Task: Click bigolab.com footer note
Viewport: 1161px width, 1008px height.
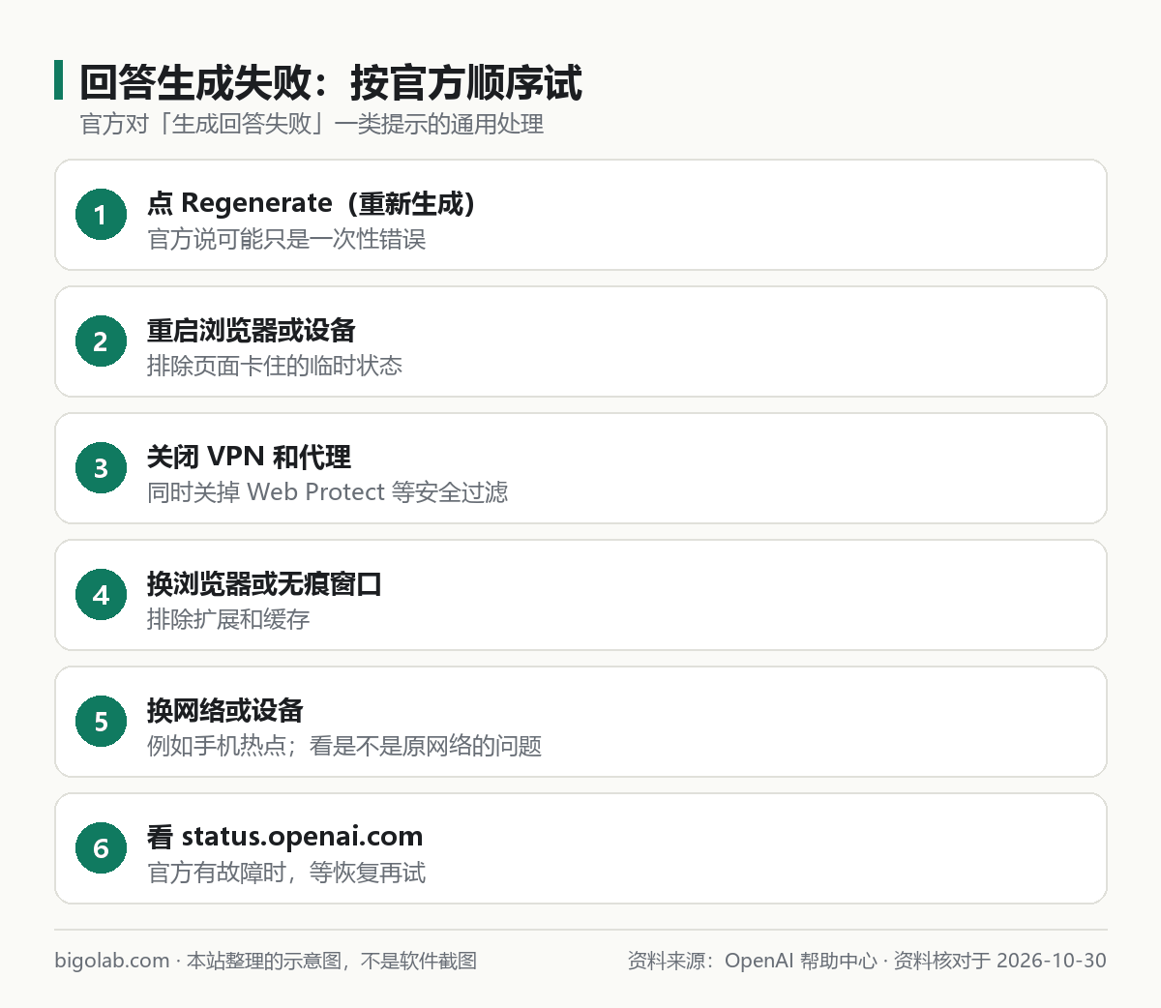Action: tap(266, 961)
